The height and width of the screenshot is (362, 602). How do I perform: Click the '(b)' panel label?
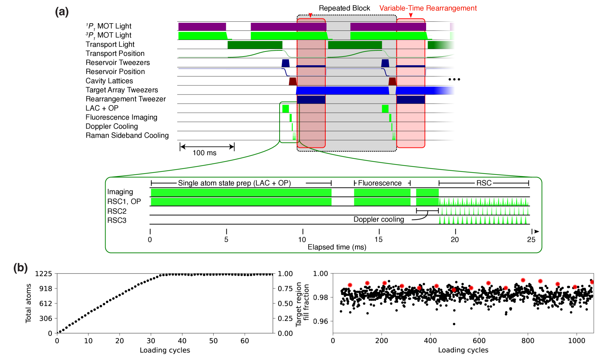(x=20, y=267)
